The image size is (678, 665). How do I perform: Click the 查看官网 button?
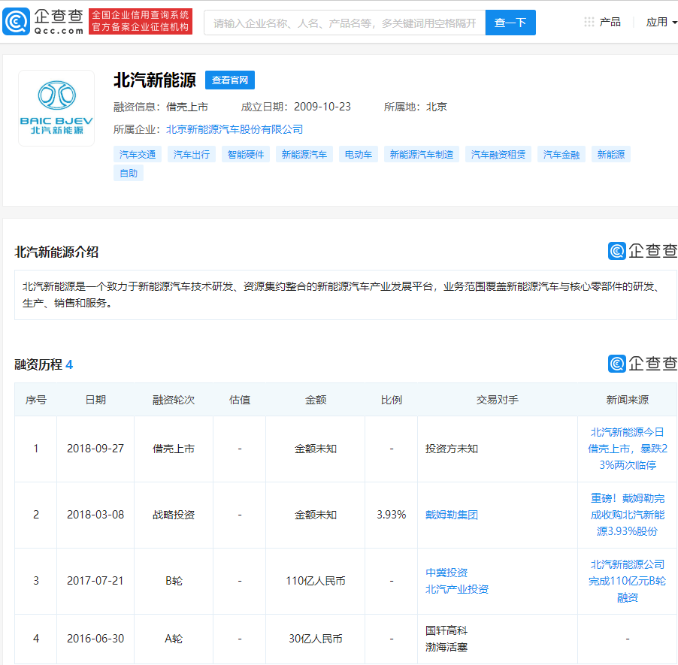[x=229, y=80]
